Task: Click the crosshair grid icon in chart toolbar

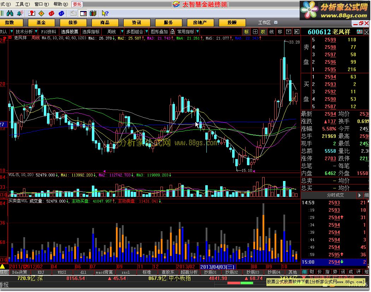Action: [x=255, y=31]
